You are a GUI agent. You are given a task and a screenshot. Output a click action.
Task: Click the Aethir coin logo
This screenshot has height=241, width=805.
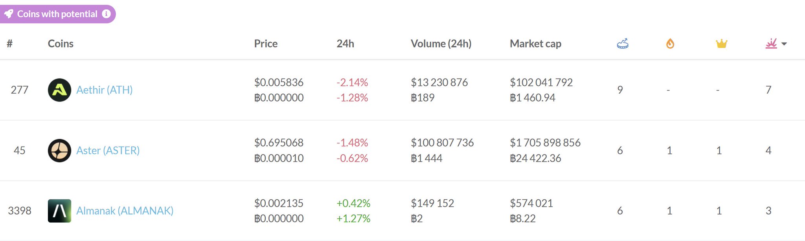point(59,90)
